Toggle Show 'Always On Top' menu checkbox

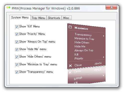coord(17,42)
